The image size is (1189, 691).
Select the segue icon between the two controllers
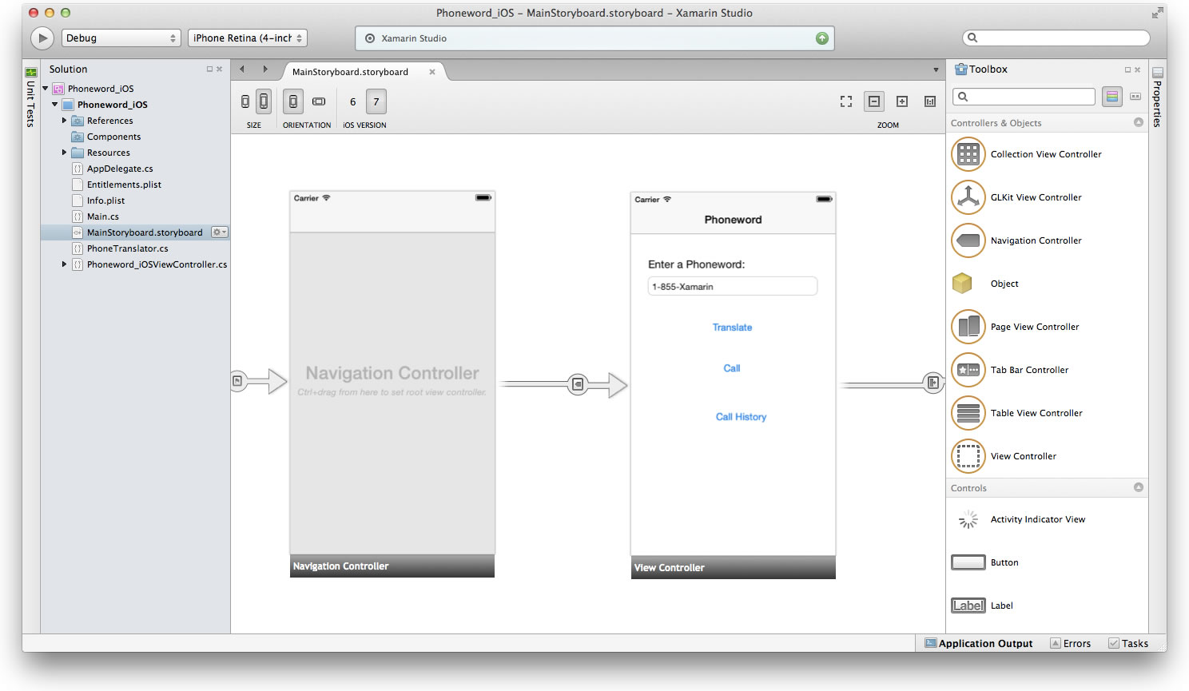pos(578,384)
